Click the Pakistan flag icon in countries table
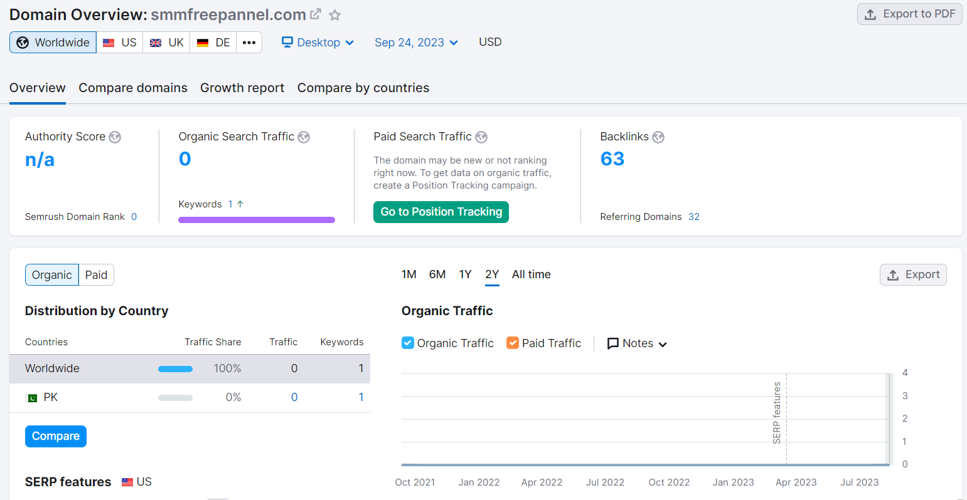This screenshot has height=500, width=967. point(32,398)
